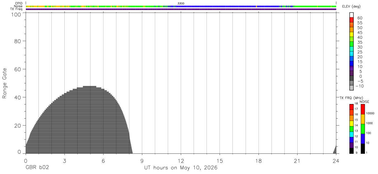This screenshot has height=174, width=378.
Task: Click '20' on the Range Gate axis
Action: [17, 126]
